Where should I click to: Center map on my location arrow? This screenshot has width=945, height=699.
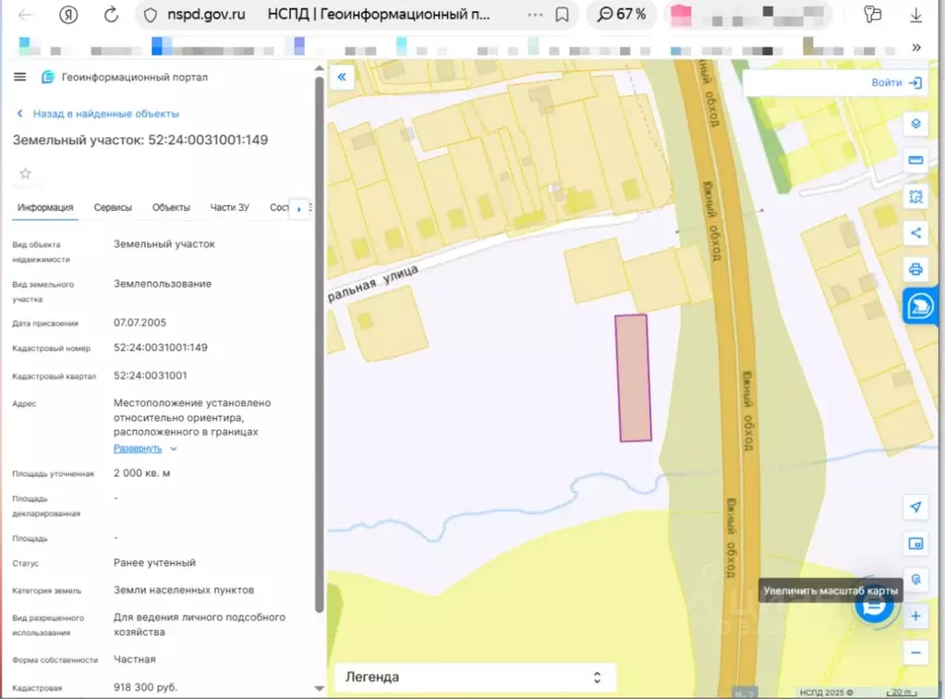click(915, 507)
